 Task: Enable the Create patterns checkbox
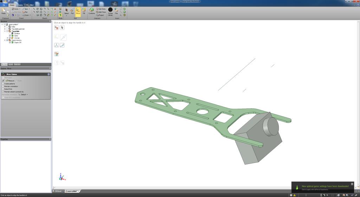3,84
